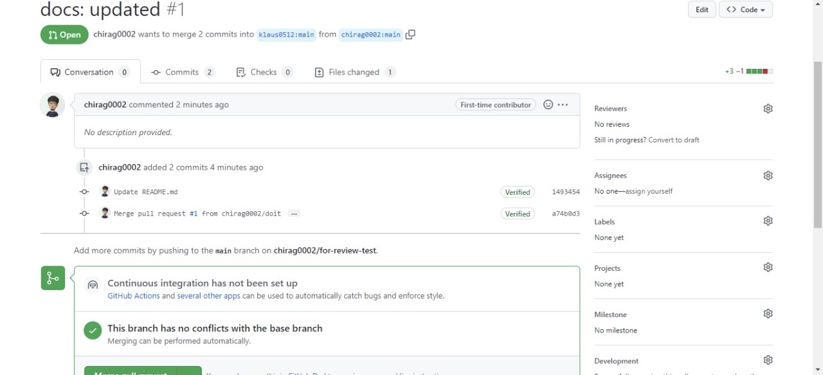The width and height of the screenshot is (823, 375).
Task: Click Convert to draft link
Action: pyautogui.click(x=674, y=140)
